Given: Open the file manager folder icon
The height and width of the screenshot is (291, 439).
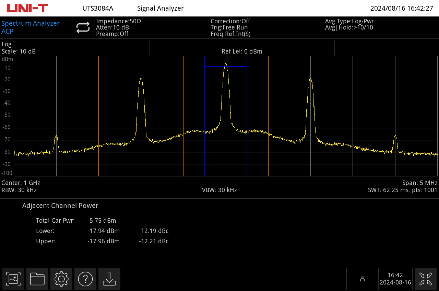Looking at the screenshot, I should point(37,279).
